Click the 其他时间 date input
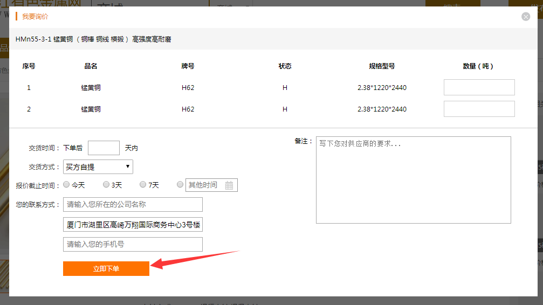Image resolution: width=543 pixels, height=305 pixels. (x=211, y=185)
